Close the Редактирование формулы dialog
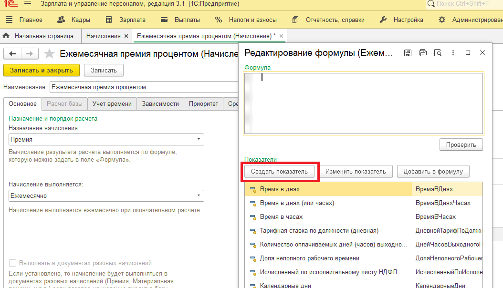This screenshot has width=503, height=288. pos(482,52)
